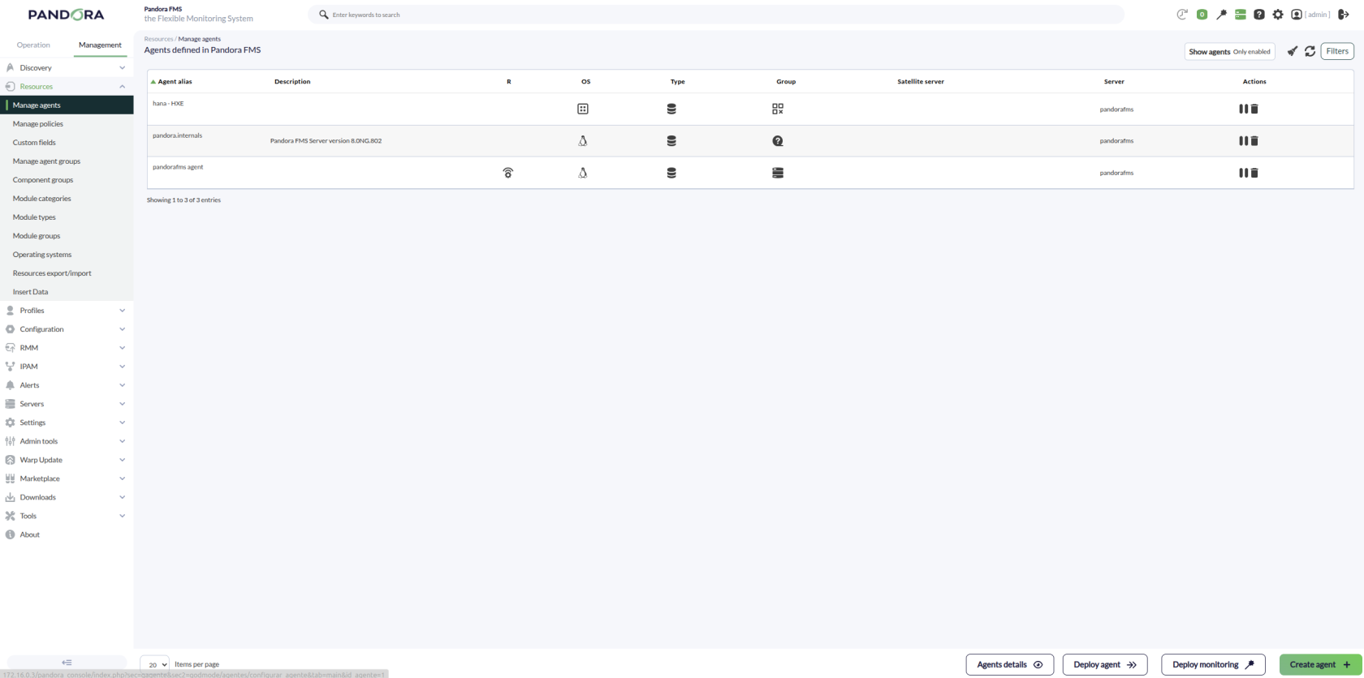Click the logout icon
Screen dimensions: 1364x678
[1344, 15]
